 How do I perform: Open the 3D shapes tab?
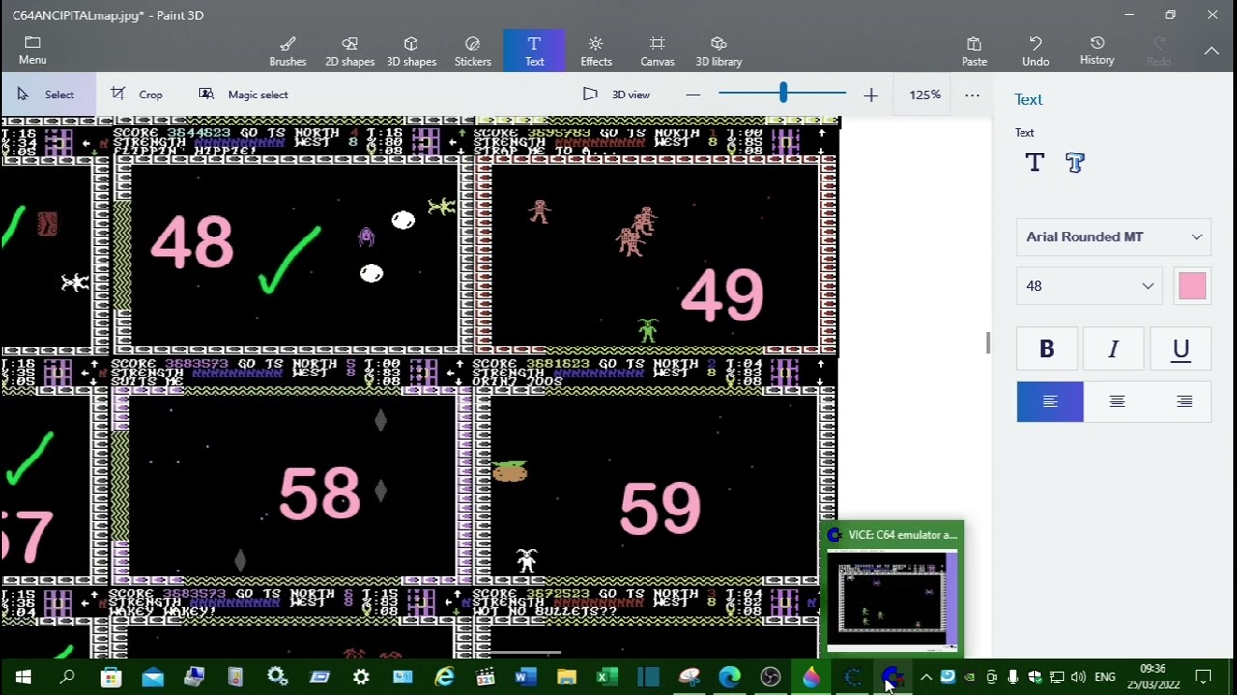pos(411,51)
